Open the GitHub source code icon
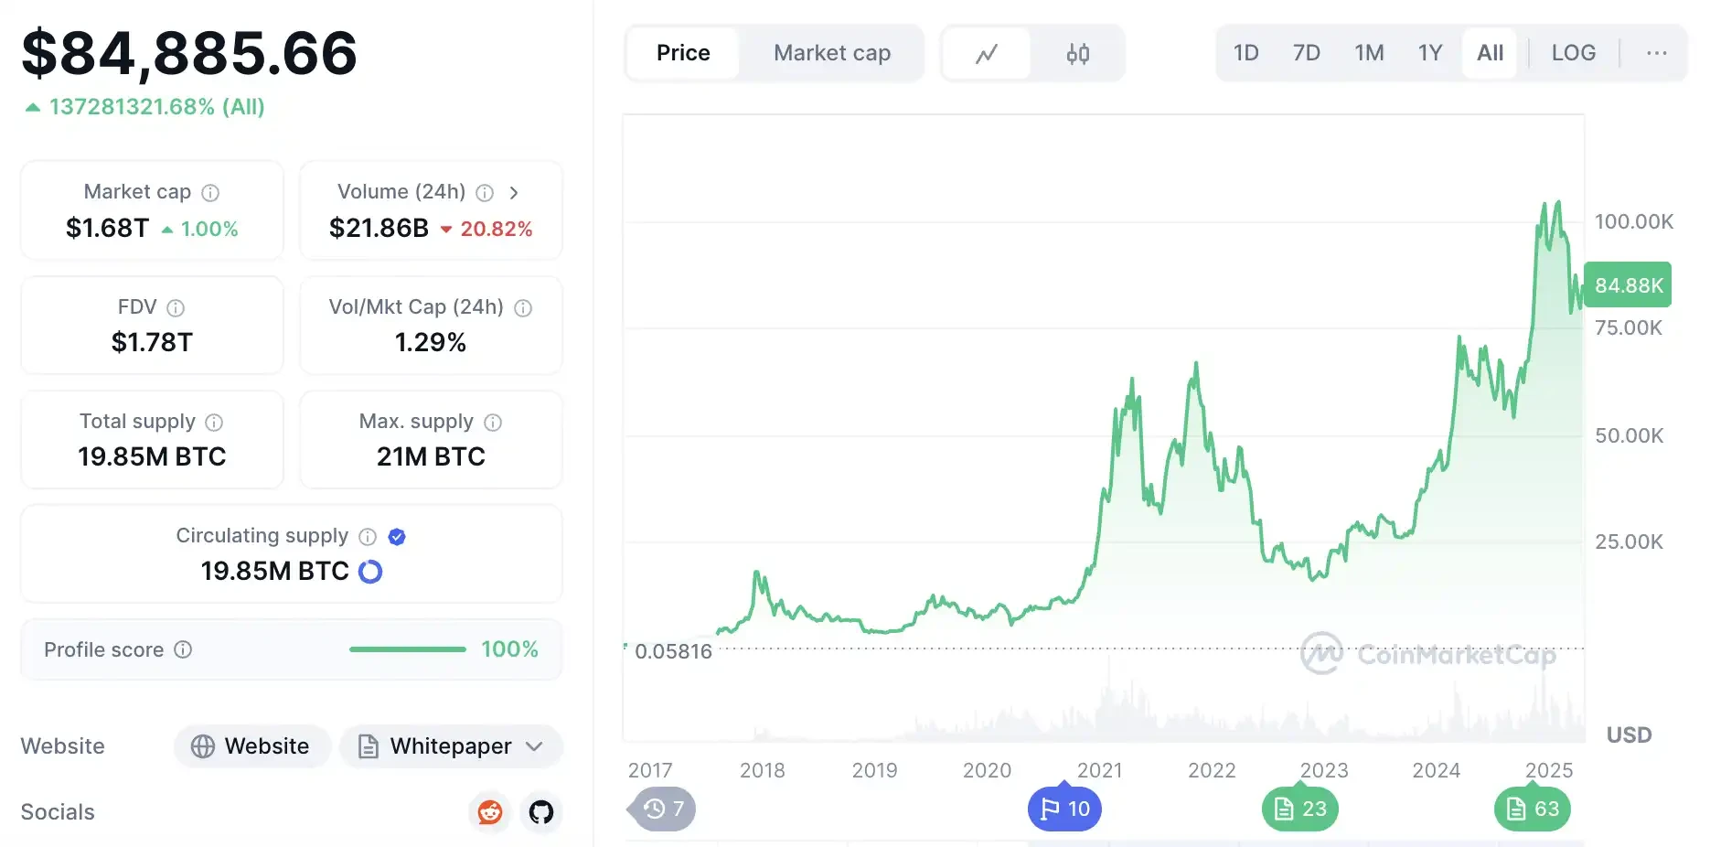 click(x=541, y=811)
